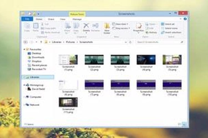Screen dimensions: 208x138
Task: Switch to large thumbnails view in status bar
Action: click(184, 124)
